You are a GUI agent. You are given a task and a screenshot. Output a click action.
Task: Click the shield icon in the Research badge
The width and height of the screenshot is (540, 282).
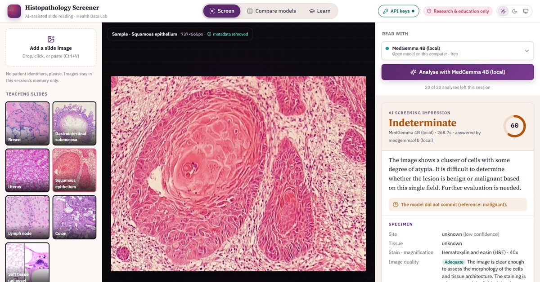point(429,11)
